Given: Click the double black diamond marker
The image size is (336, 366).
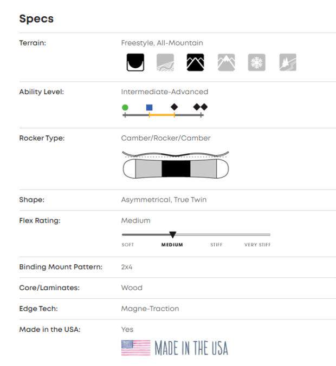Looking at the screenshot, I should coord(201,107).
